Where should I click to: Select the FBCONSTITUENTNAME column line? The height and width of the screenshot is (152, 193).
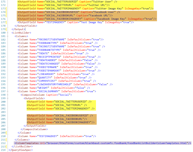click(x=60, y=40)
